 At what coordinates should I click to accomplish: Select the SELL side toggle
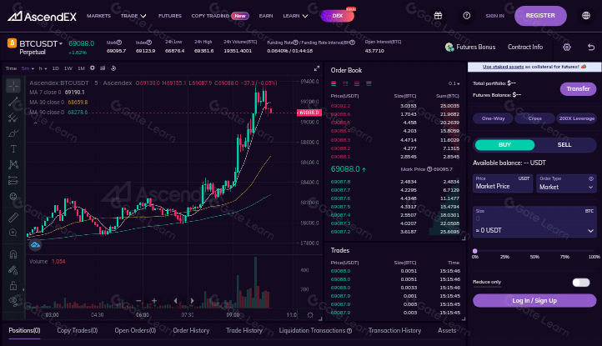(x=564, y=145)
